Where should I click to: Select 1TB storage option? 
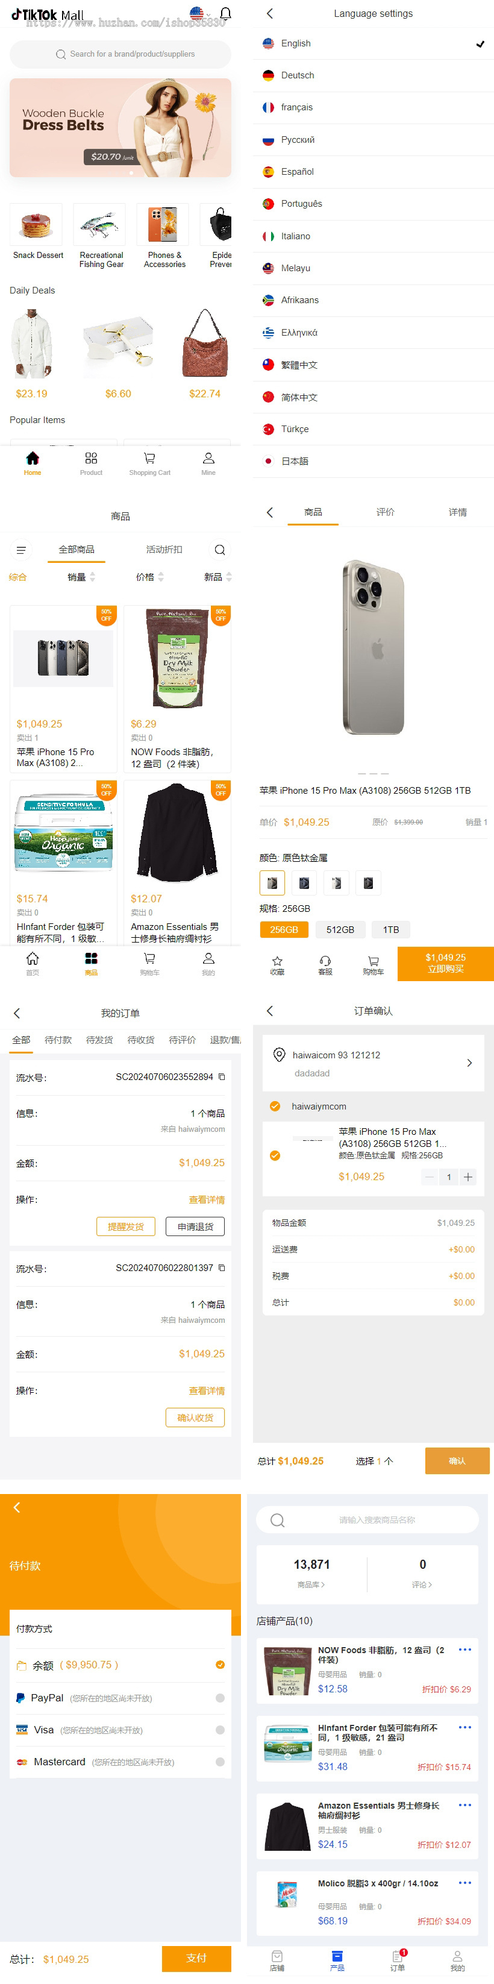391,929
